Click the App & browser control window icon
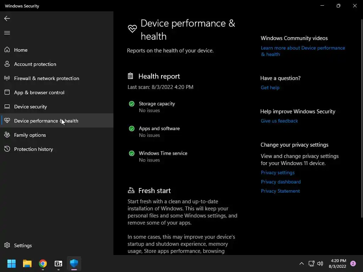Screen dimensions: 363x272 pyautogui.click(x=7, y=92)
